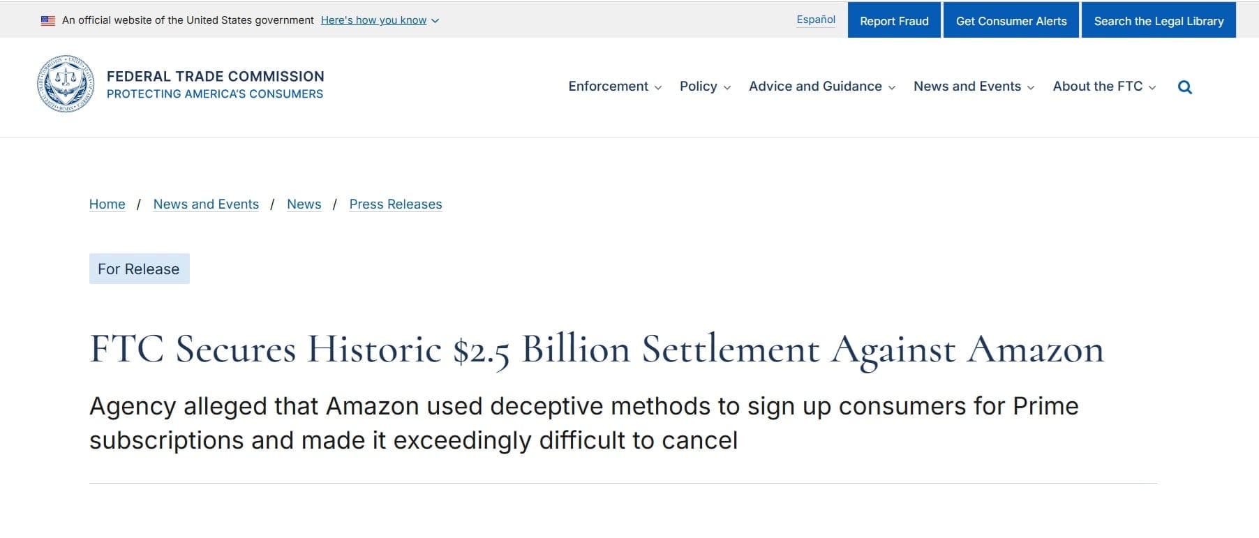Go to the Home breadcrumb link

[107, 204]
